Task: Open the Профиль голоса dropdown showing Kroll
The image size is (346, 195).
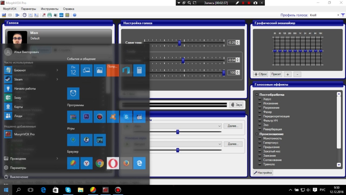Action: (338, 15)
